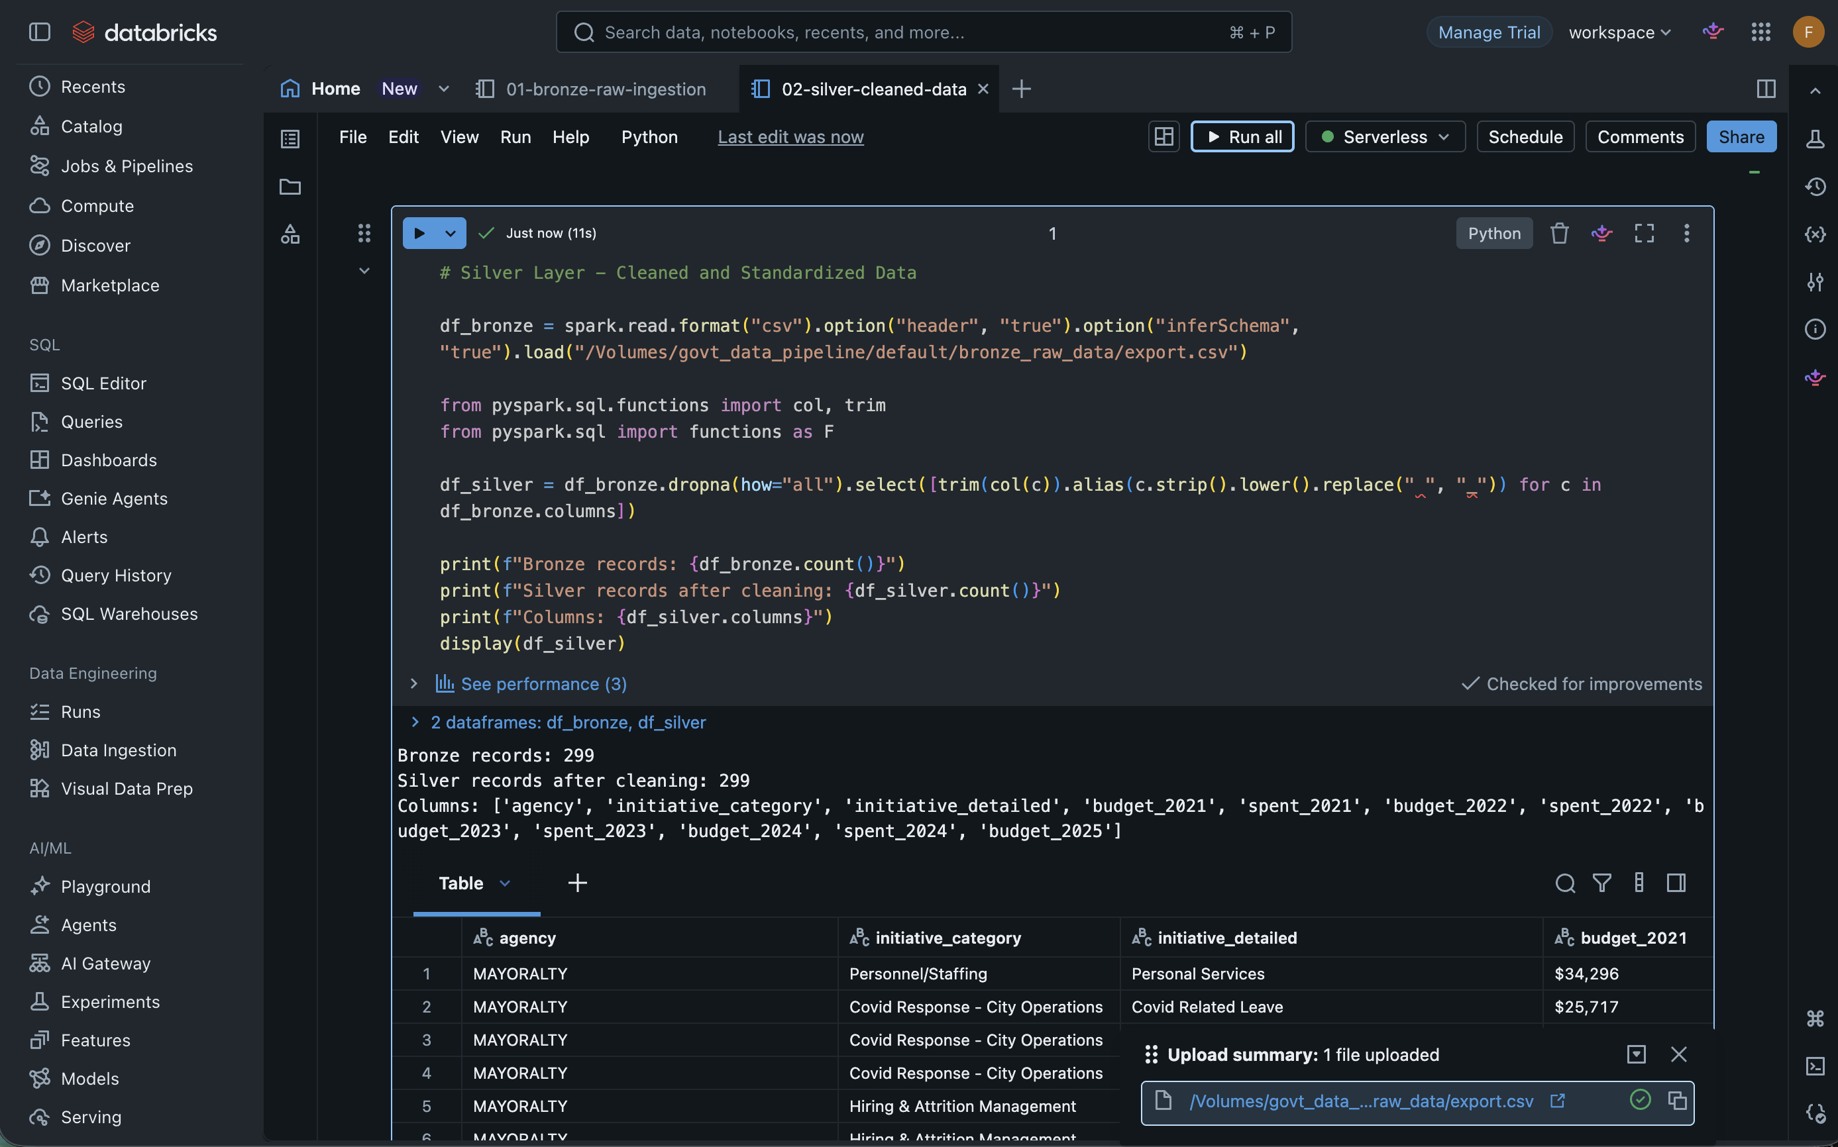Viewport: 1838px width, 1147px height.
Task: Filter the results table
Action: 1602,883
